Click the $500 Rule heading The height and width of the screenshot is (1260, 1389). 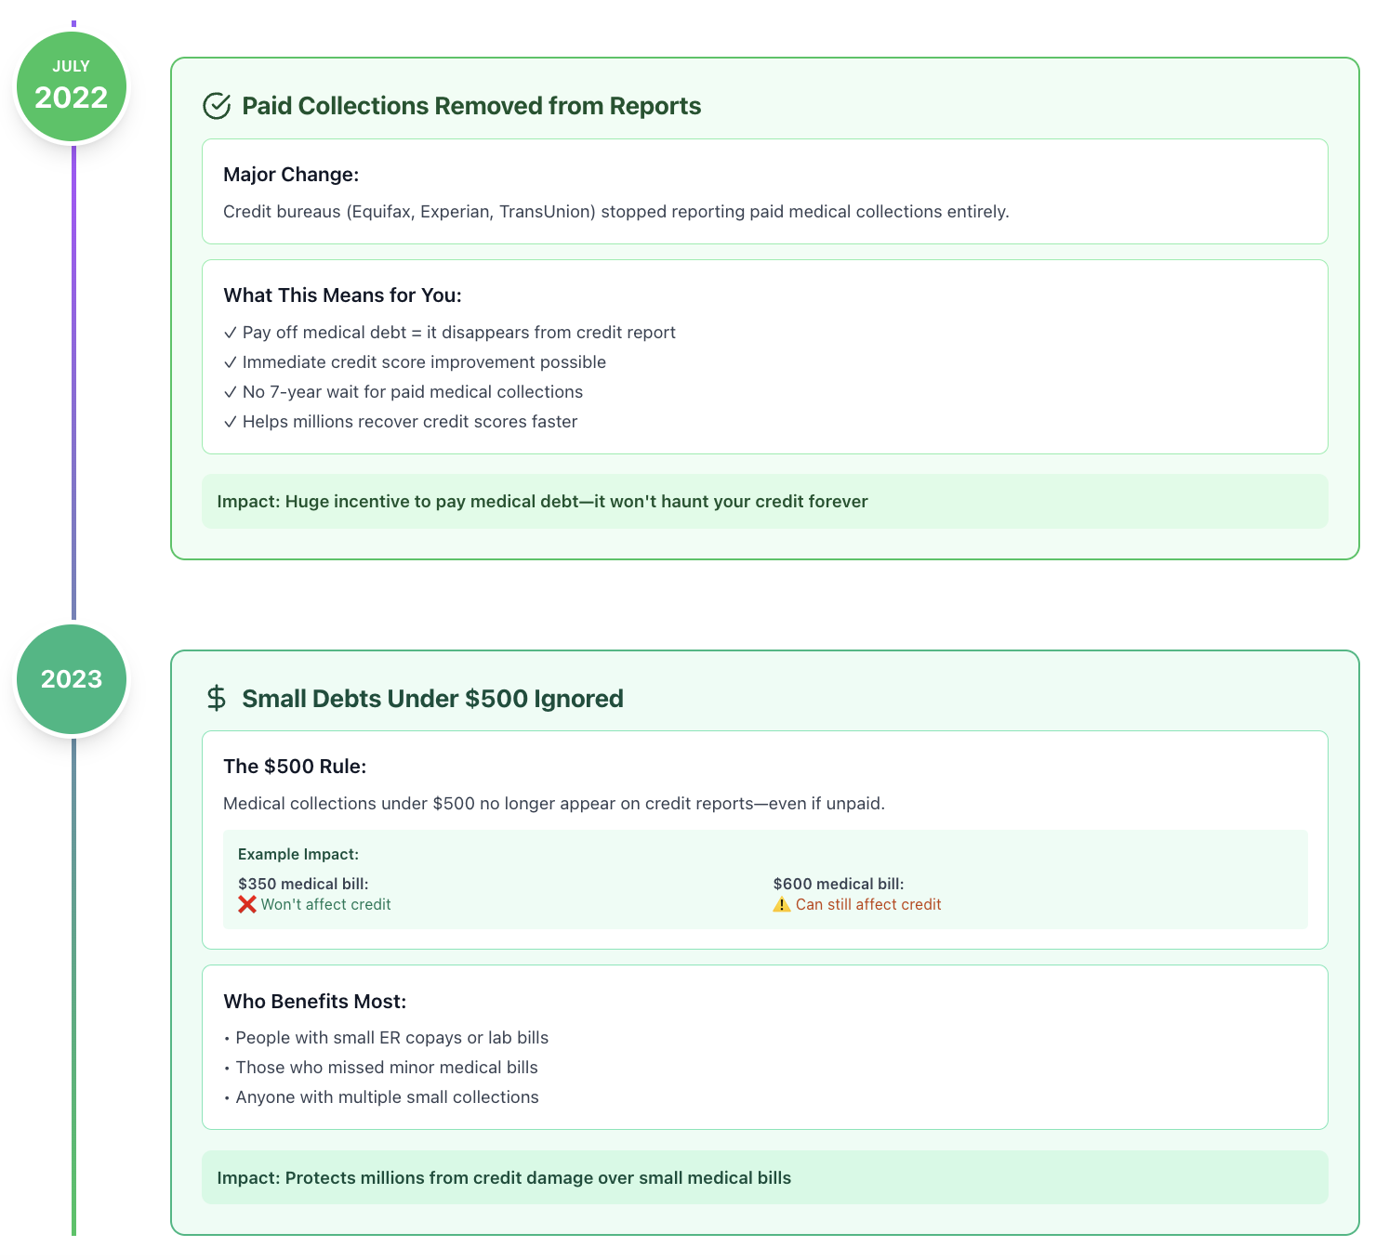[295, 767]
